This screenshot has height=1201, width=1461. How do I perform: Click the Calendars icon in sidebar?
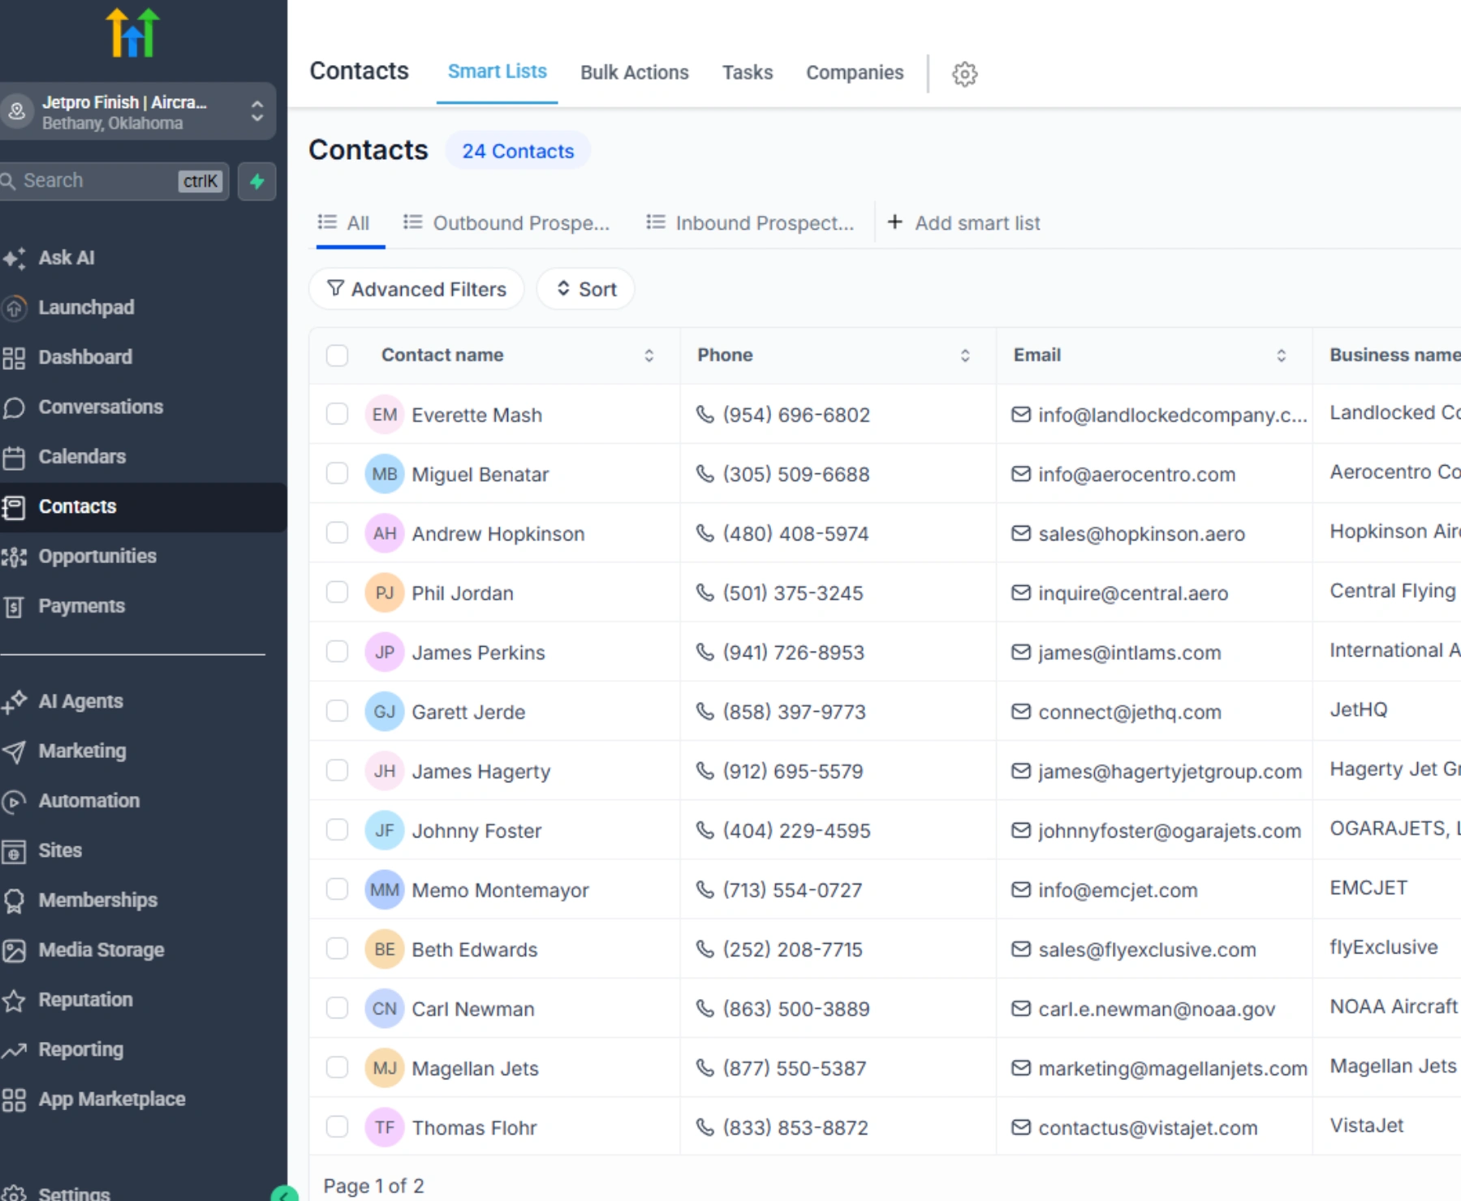(14, 457)
